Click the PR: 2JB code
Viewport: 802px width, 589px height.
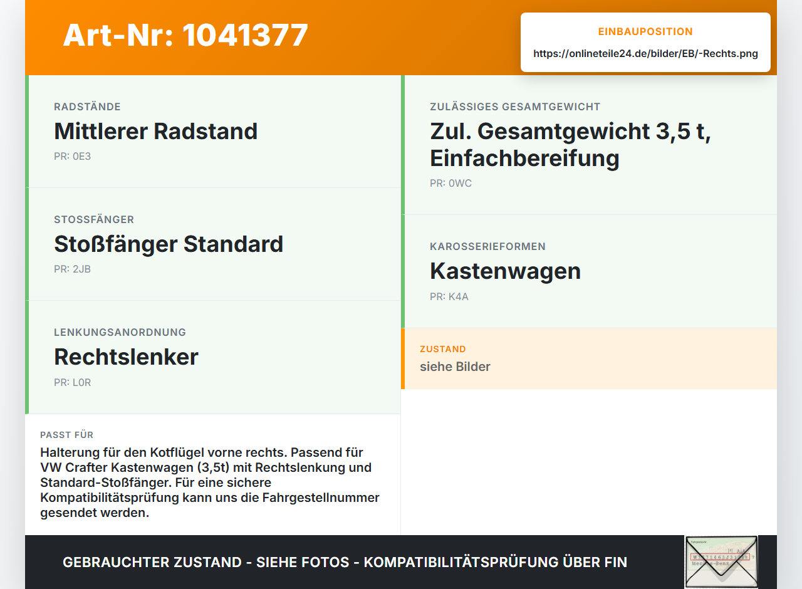[x=72, y=269]
